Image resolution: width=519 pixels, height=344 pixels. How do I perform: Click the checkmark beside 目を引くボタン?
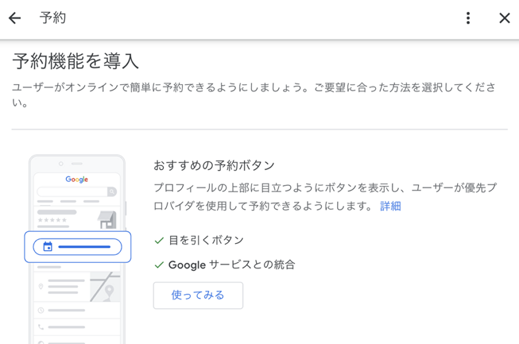tap(159, 240)
